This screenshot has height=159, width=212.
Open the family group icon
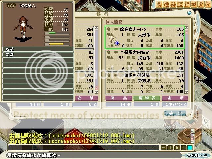(194, 4)
